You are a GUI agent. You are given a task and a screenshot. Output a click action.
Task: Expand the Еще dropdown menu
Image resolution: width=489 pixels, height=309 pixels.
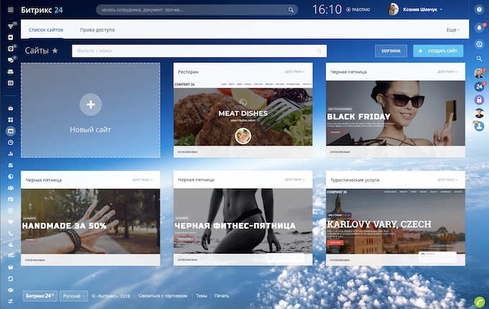(452, 29)
